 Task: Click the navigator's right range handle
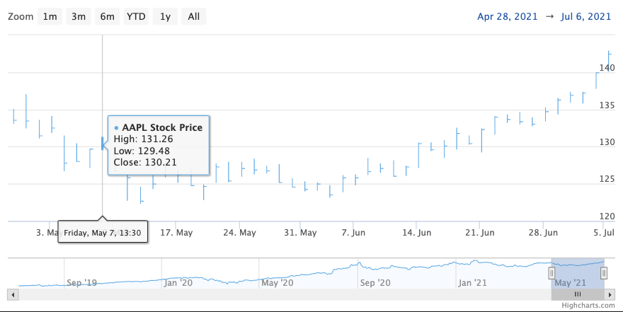point(604,272)
